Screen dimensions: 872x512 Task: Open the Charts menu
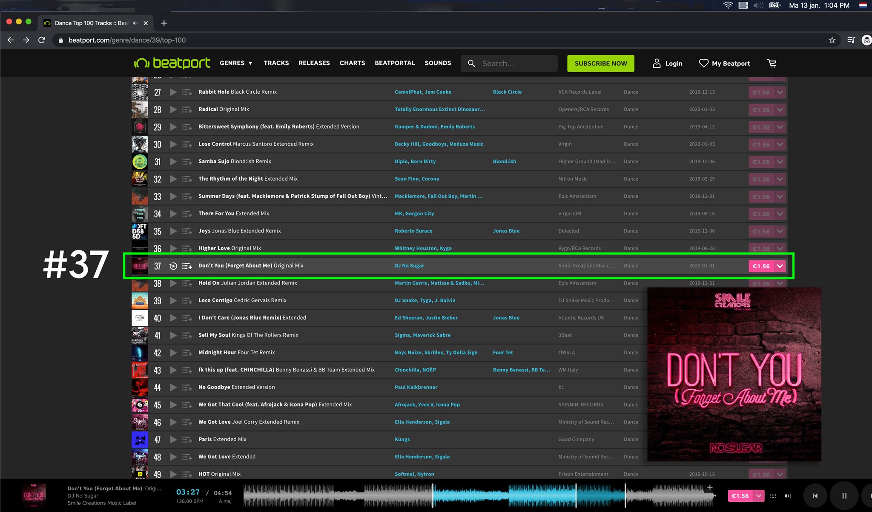352,63
